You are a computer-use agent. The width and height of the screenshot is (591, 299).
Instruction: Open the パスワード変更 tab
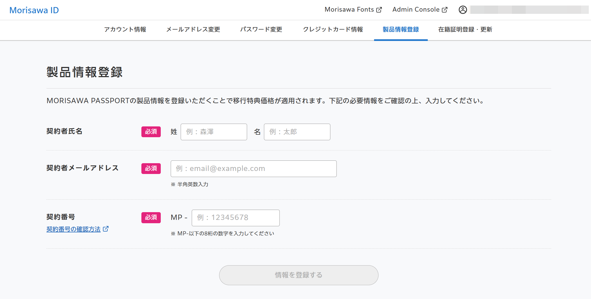[261, 30]
